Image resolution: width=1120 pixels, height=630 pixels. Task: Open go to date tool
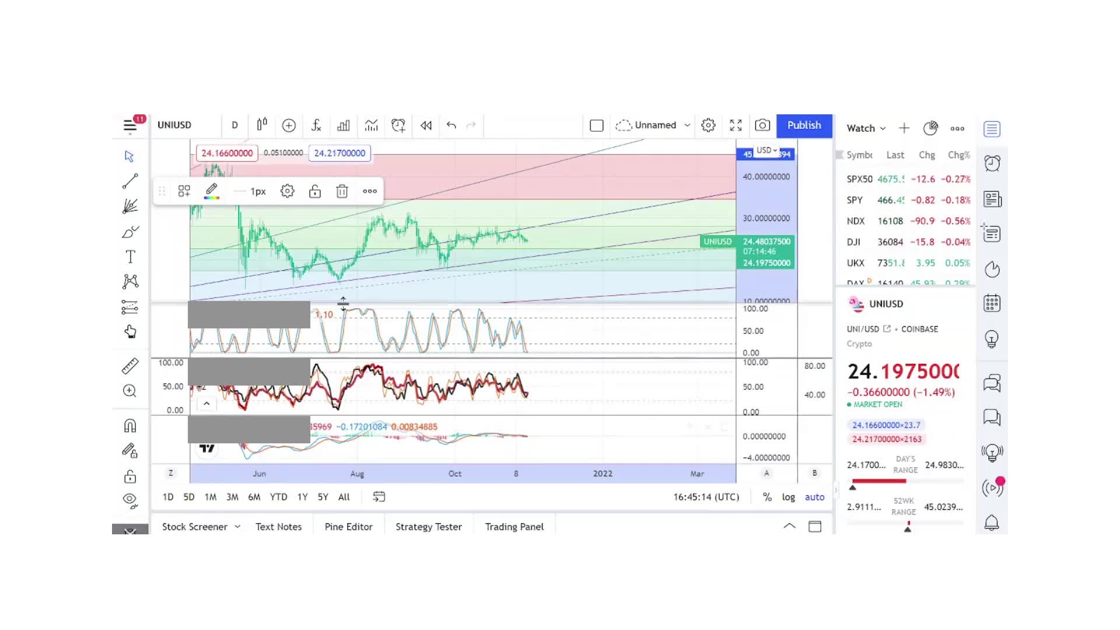click(x=379, y=497)
